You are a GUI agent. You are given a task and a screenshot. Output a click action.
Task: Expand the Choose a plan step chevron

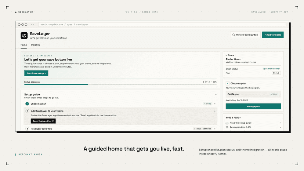tap(215, 104)
